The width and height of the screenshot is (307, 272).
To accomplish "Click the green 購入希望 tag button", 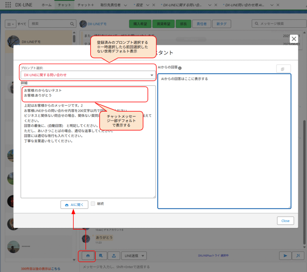I will pyautogui.click(x=139, y=24).
